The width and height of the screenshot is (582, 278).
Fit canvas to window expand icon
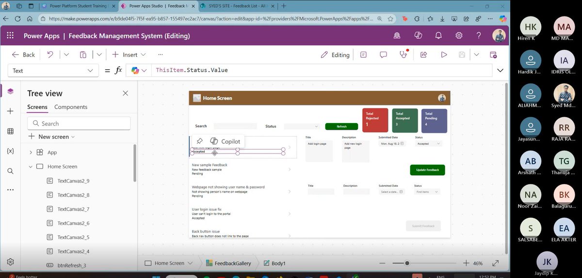(x=496, y=263)
